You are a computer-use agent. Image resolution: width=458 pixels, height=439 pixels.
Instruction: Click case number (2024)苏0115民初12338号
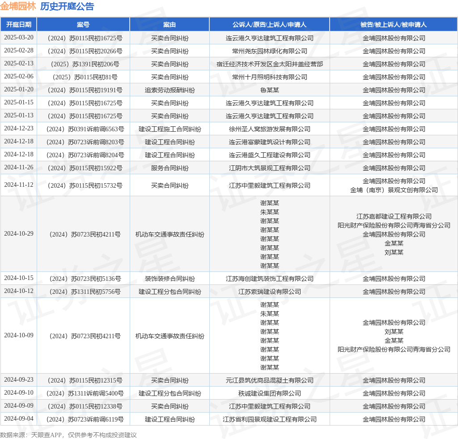(x=85, y=407)
